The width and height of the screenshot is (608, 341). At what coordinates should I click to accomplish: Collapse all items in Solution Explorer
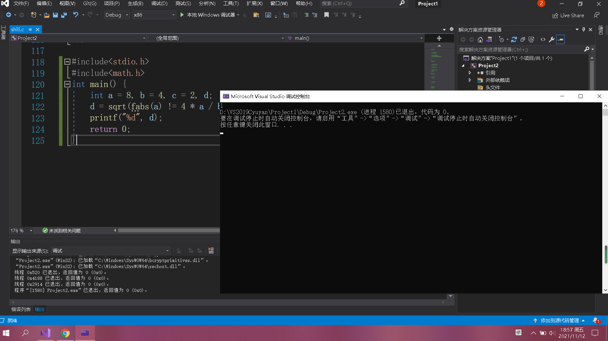[x=523, y=40]
